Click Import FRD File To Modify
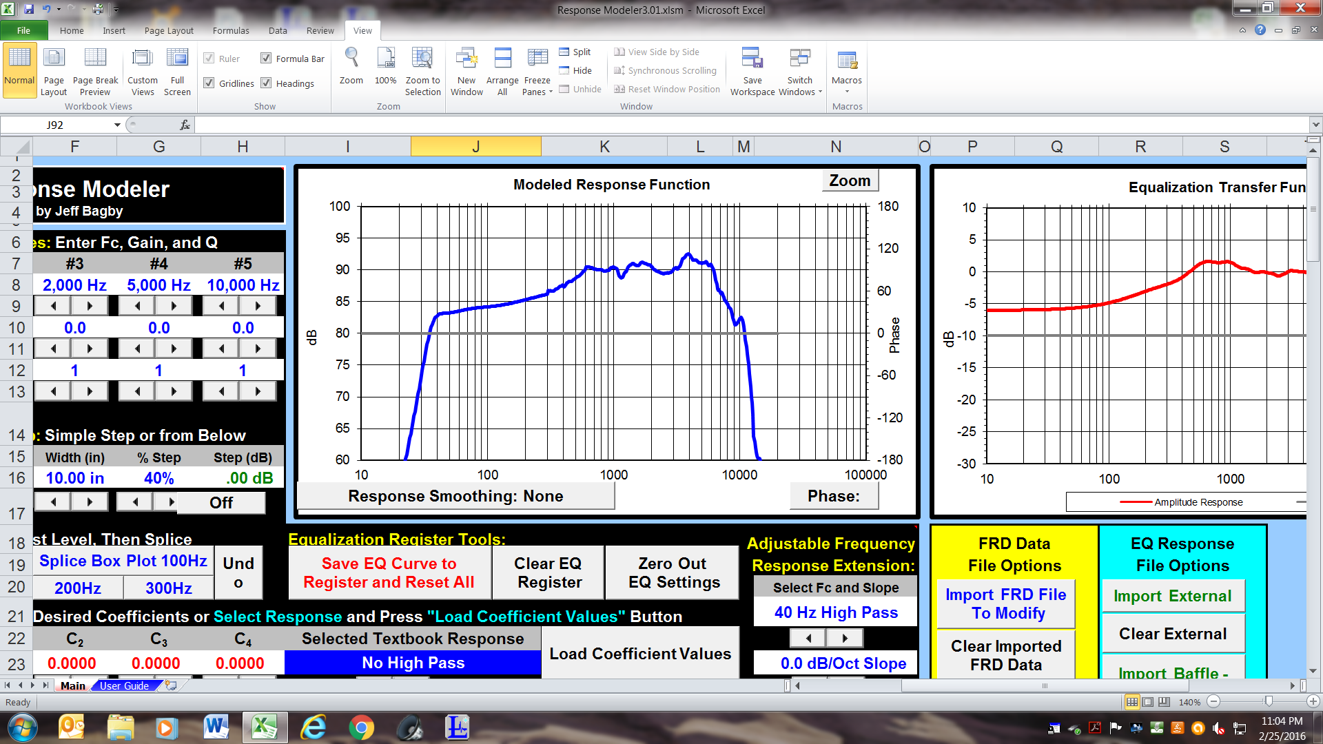1323x744 pixels. pyautogui.click(x=1005, y=604)
